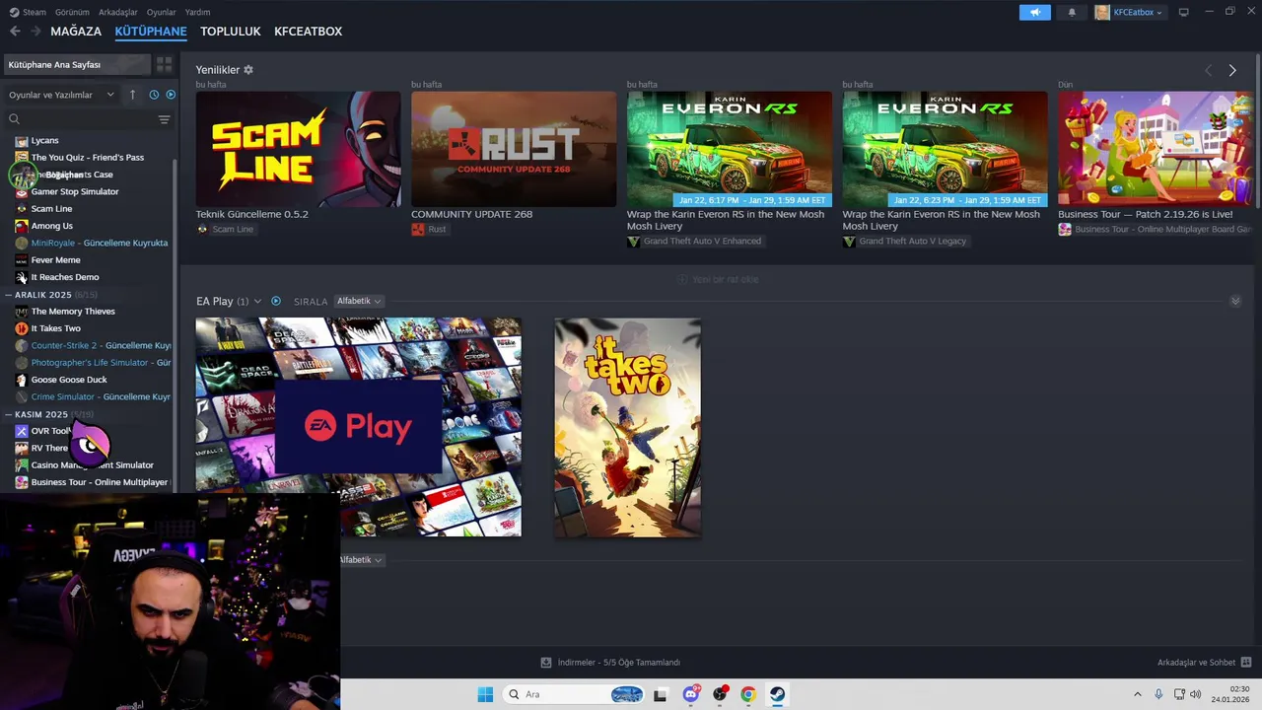Click Kütüphane Ana Sayfası button

tap(76, 64)
